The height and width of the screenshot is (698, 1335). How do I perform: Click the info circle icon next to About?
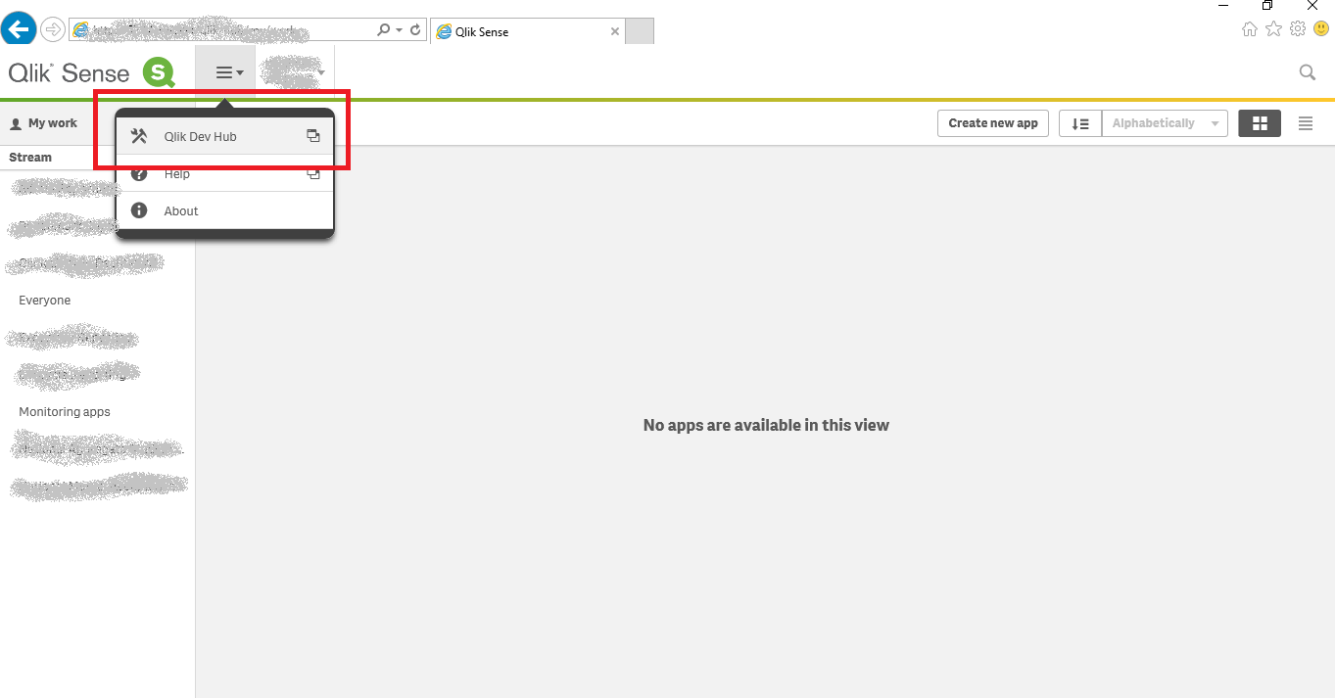click(x=138, y=209)
